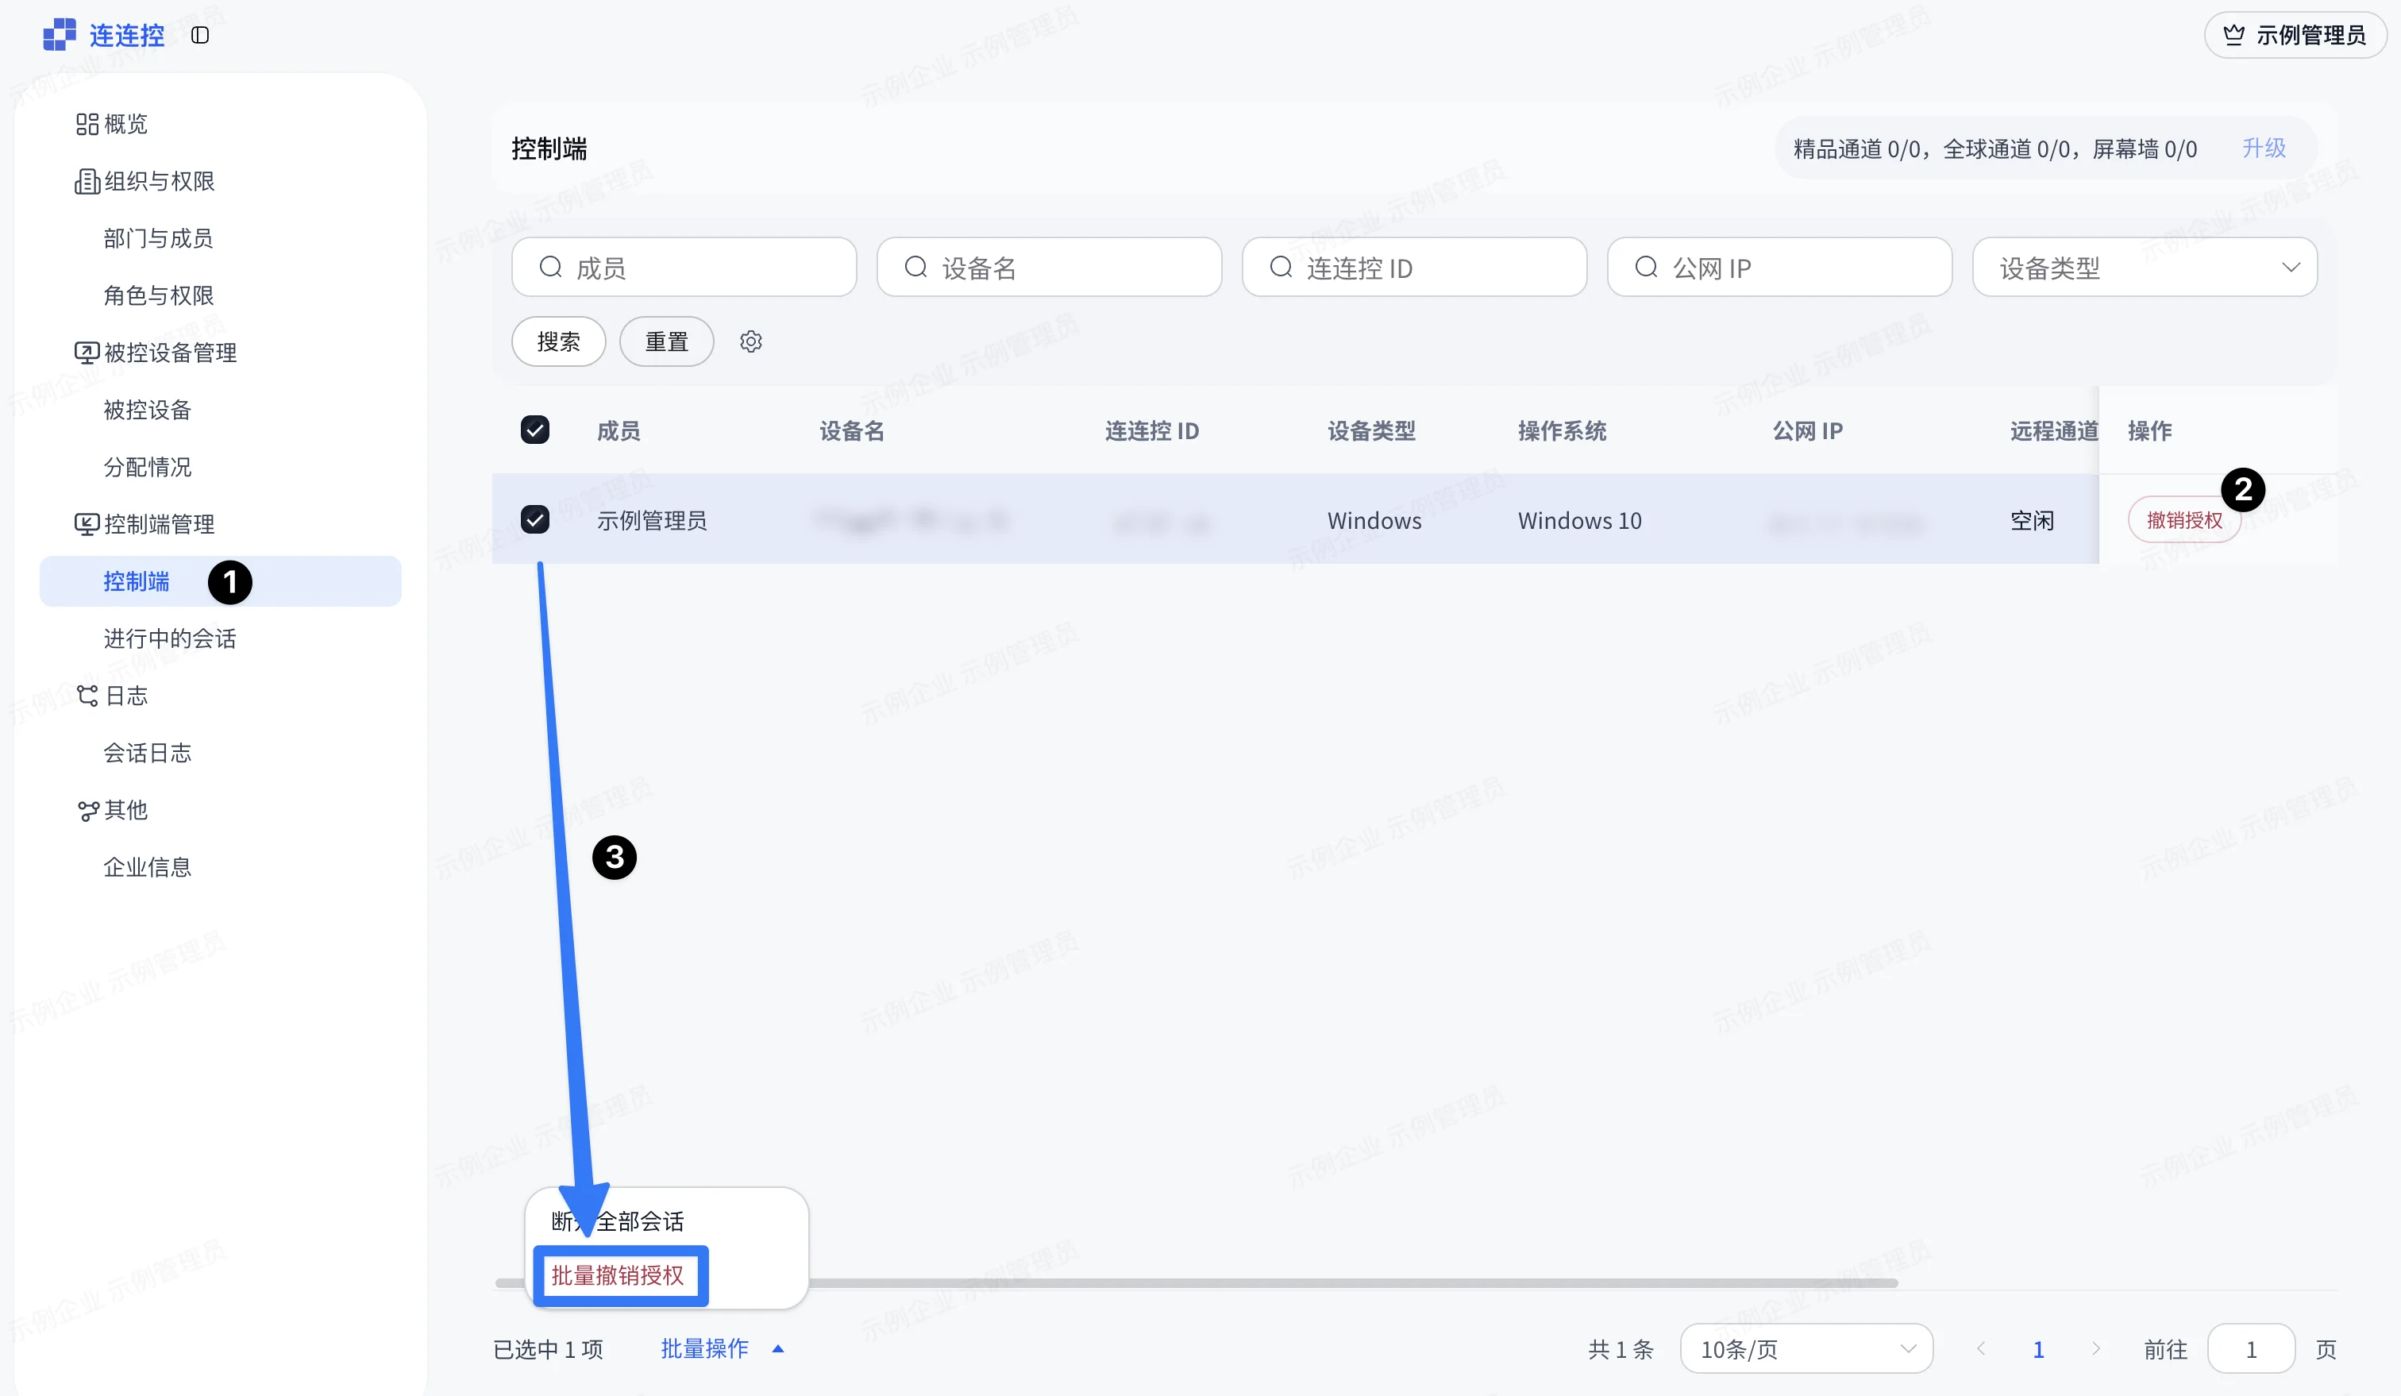
Task: Click the search icon in 公网 IP field
Action: [x=1647, y=267]
